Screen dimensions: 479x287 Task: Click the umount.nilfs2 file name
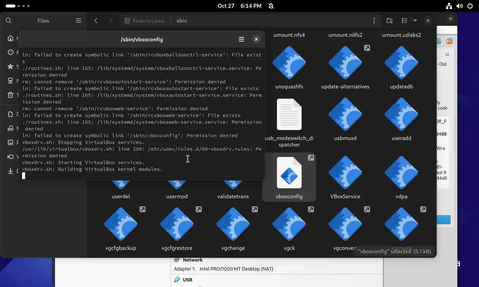tap(345, 35)
